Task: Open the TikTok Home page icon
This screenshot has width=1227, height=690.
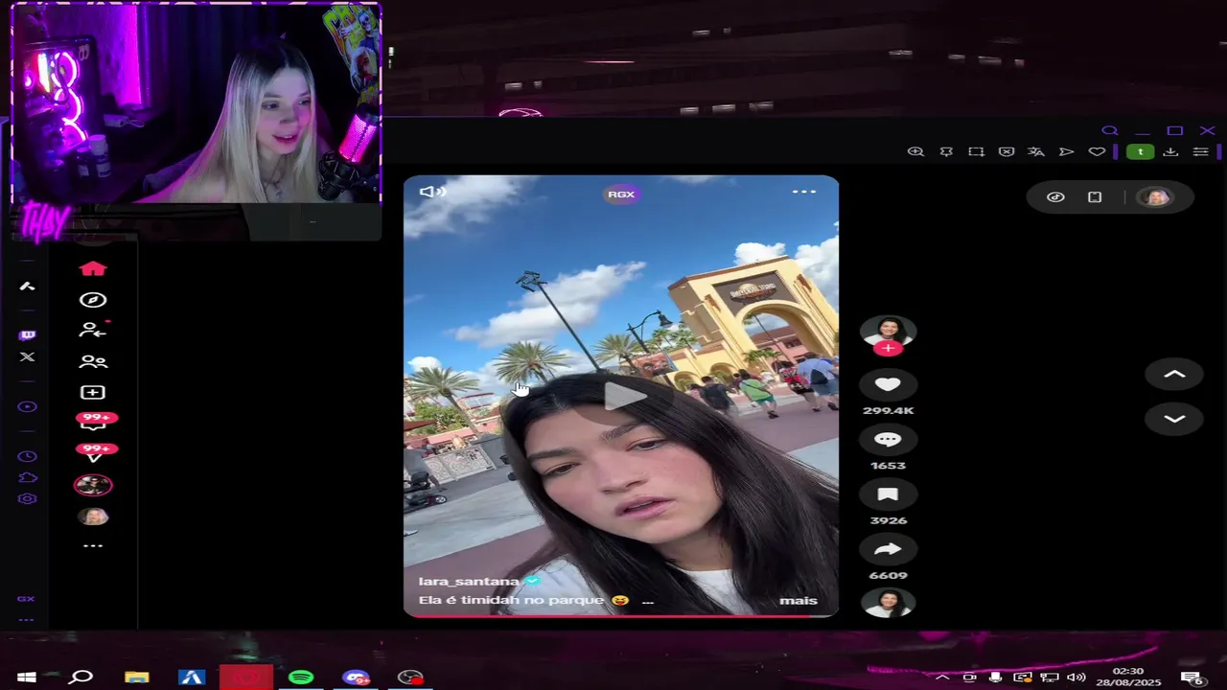Action: (x=93, y=268)
